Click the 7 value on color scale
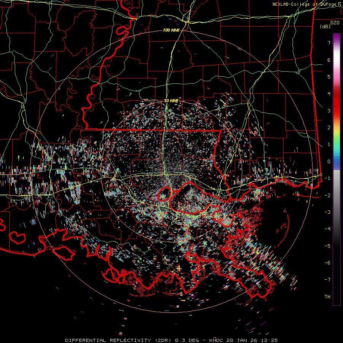343x343 pixels. 329,43
